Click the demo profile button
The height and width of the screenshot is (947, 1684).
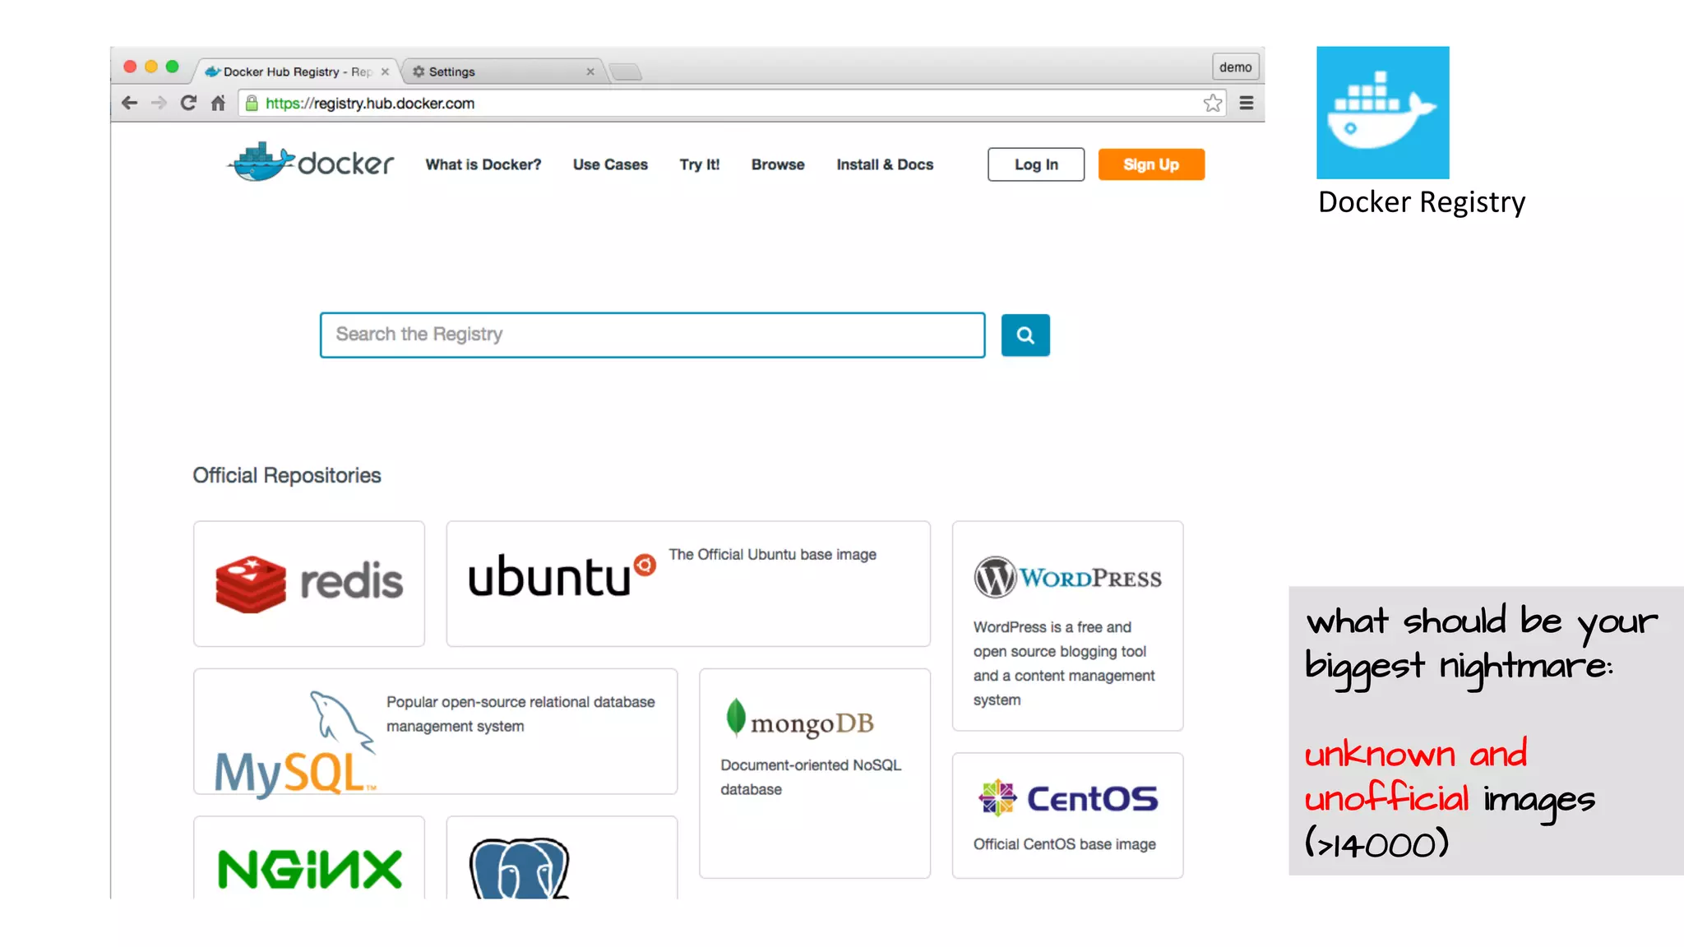pos(1235,67)
